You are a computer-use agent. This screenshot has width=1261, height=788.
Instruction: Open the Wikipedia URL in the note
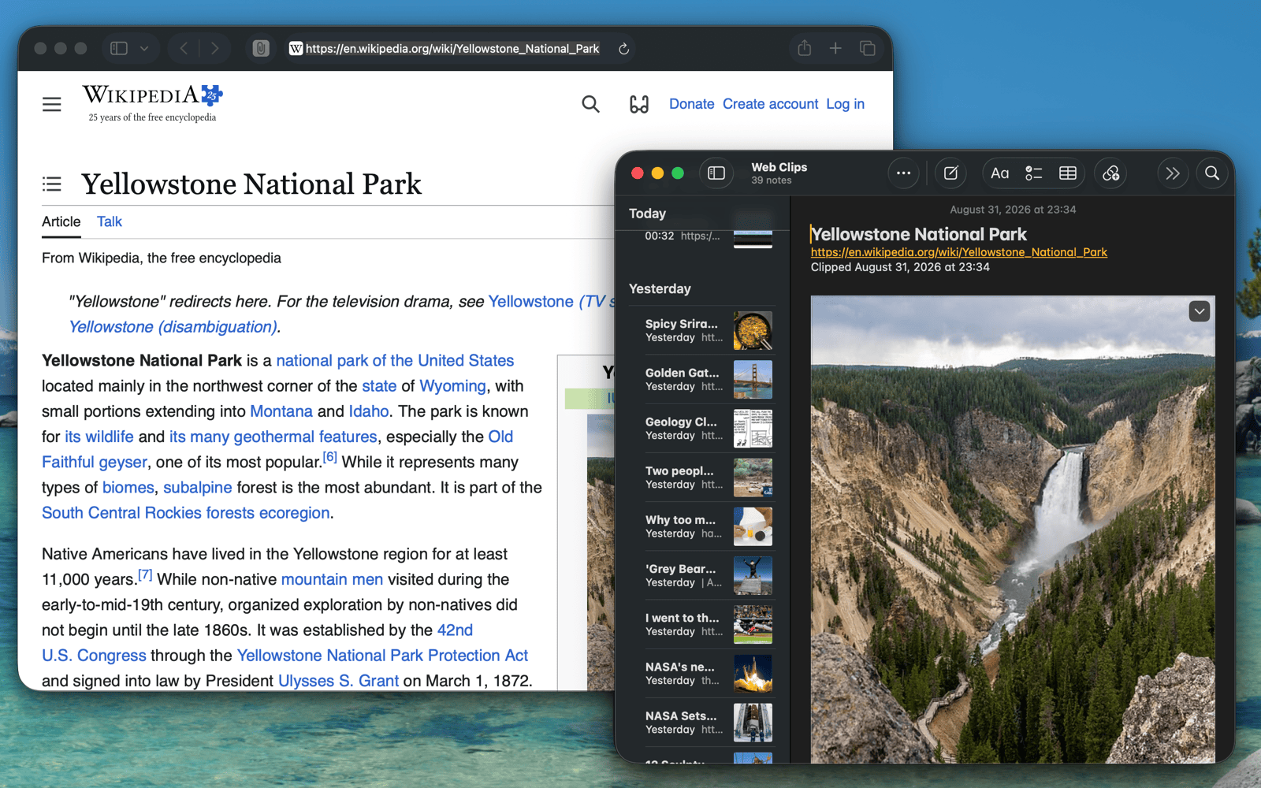click(958, 252)
